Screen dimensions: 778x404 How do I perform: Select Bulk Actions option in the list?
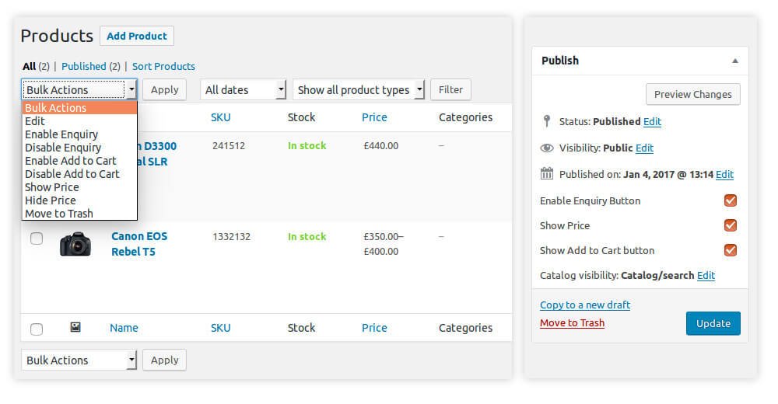(79, 107)
